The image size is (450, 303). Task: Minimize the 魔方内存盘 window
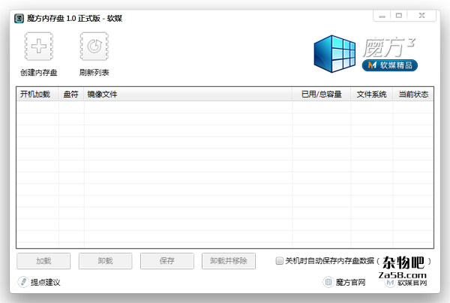[x=382, y=16]
